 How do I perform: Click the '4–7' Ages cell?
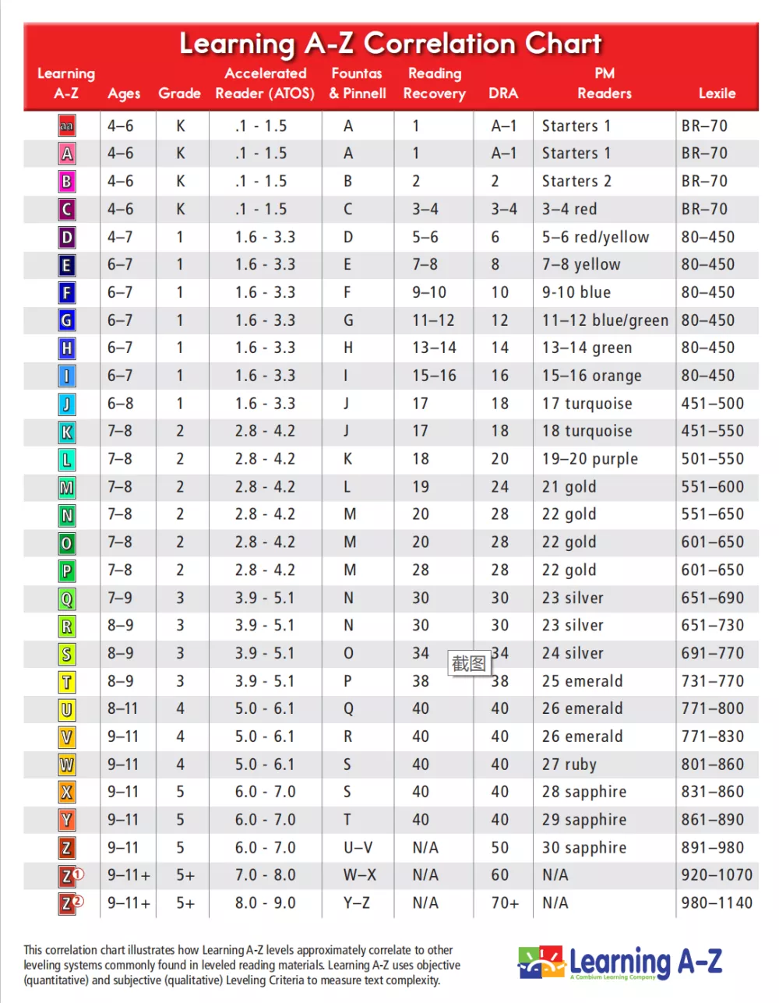(120, 237)
